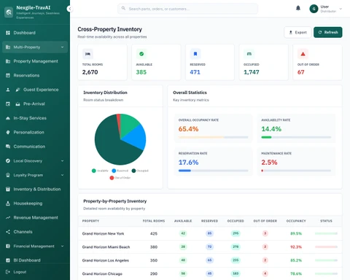This screenshot has width=350, height=280.
Task: Click the Guest Experience person icon
Action: [x=8, y=90]
